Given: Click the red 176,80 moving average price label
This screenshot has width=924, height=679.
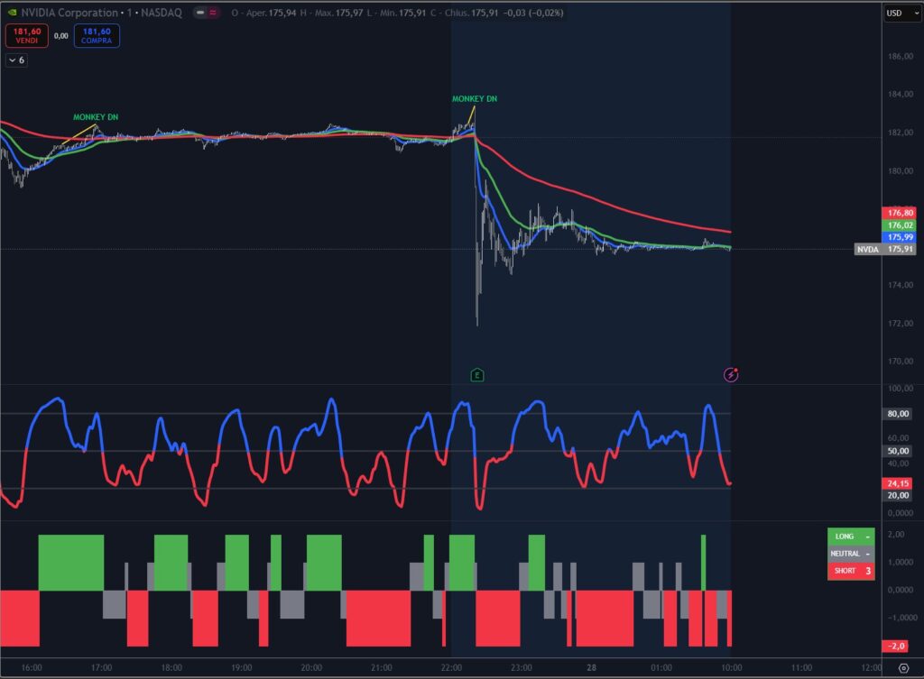Looking at the screenshot, I should (x=901, y=213).
